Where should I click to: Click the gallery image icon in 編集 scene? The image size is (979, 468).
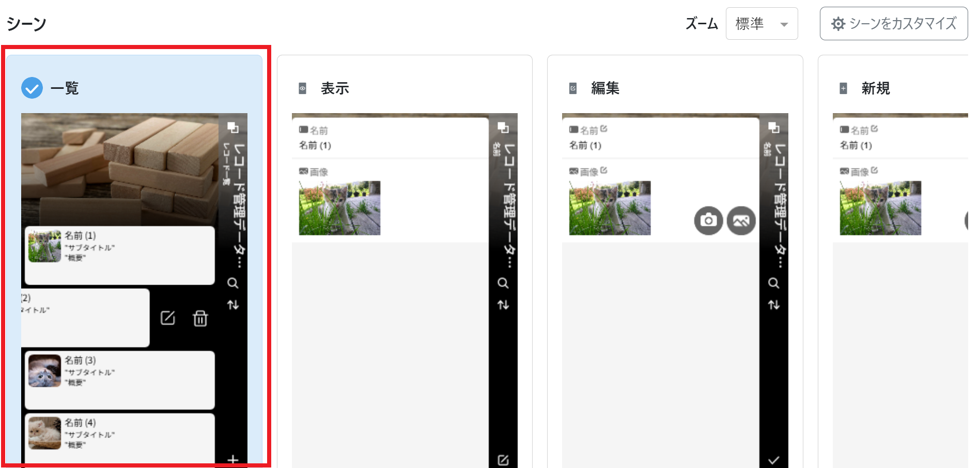point(741,221)
